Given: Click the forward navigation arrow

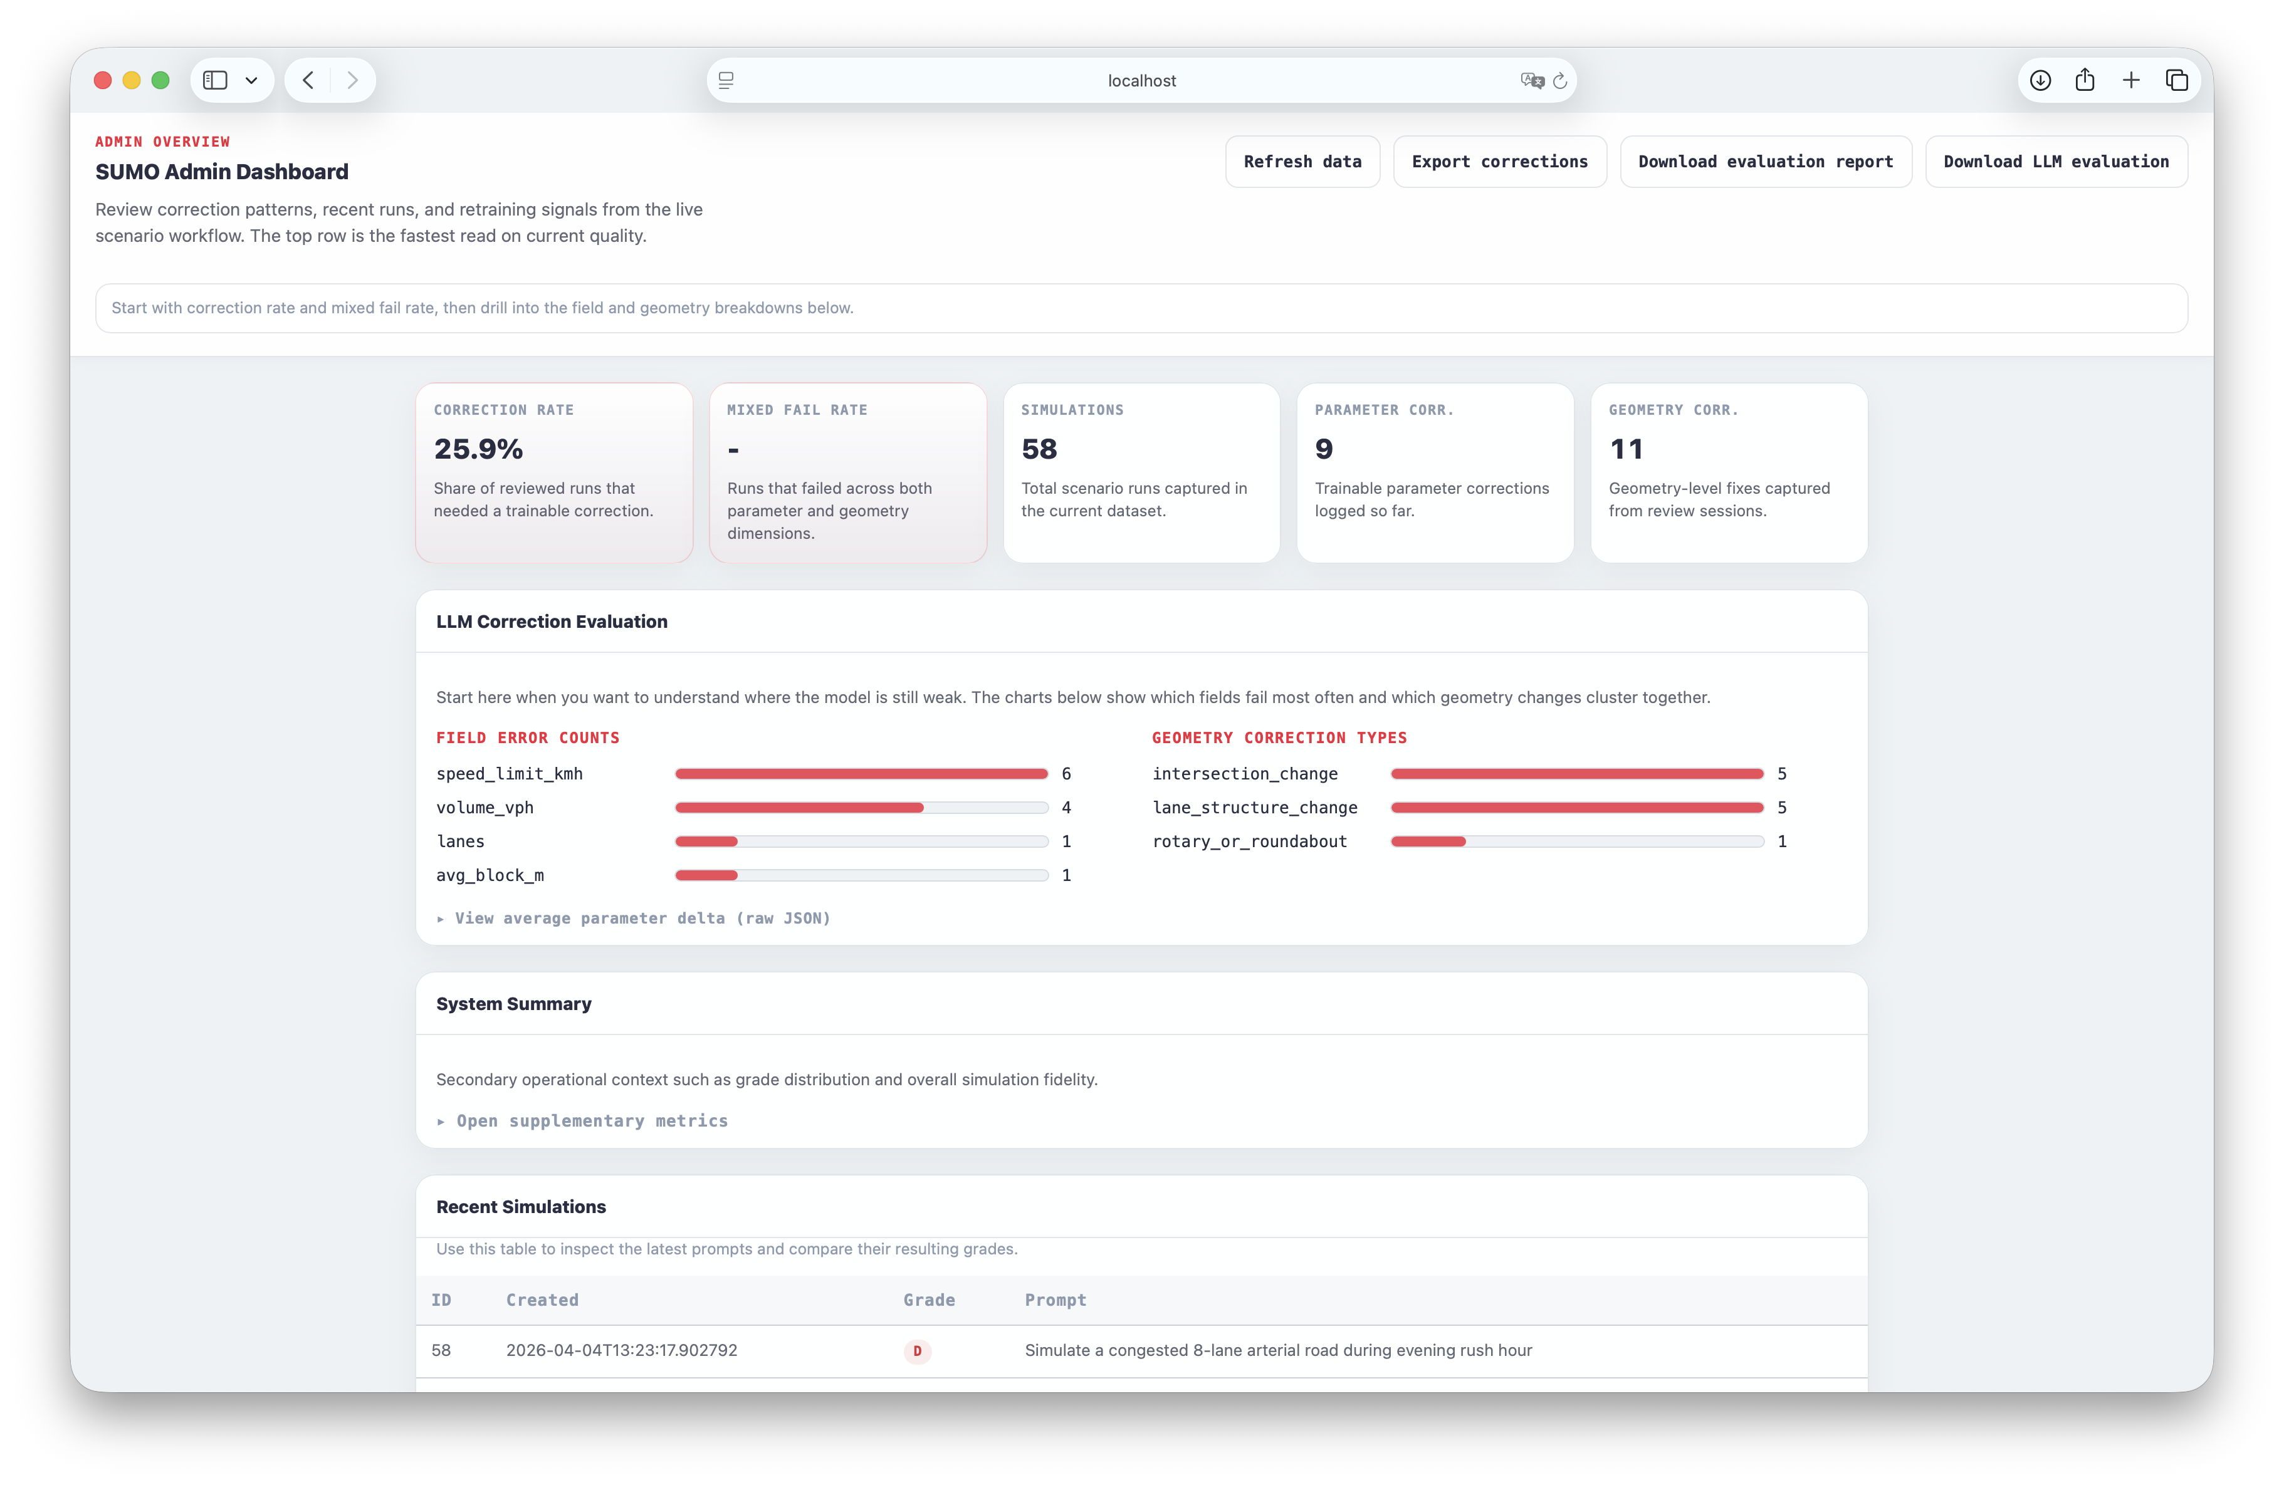Looking at the screenshot, I should (x=352, y=80).
